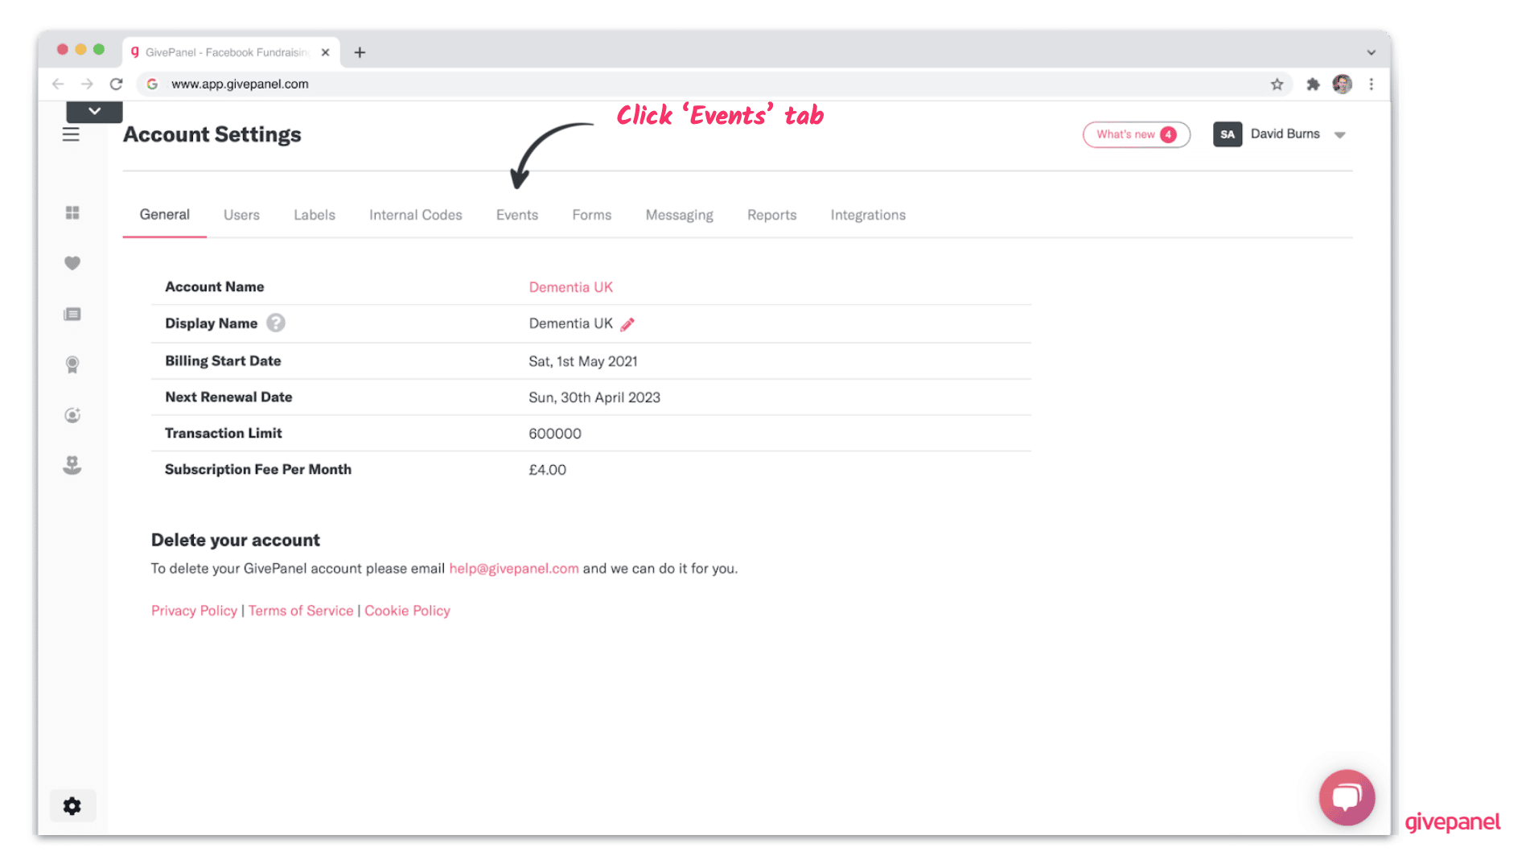Image resolution: width=1534 pixels, height=860 pixels.
Task: Open the Terms of Service link
Action: pos(300,611)
